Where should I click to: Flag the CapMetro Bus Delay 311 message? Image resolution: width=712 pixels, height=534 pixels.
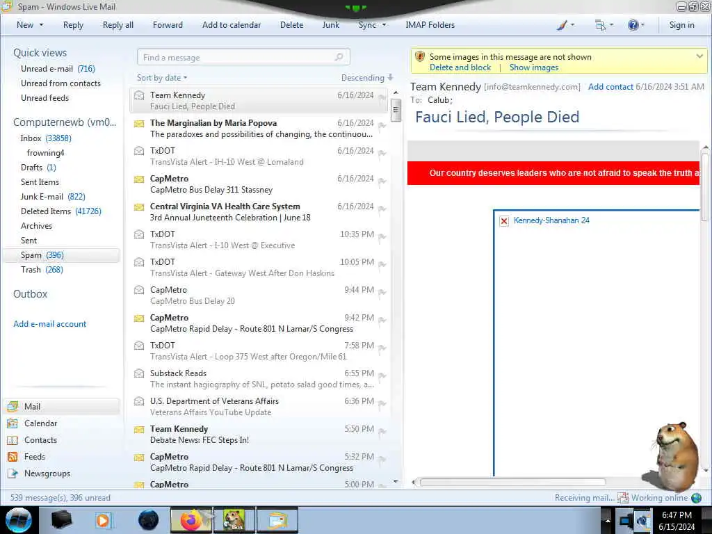click(x=382, y=181)
